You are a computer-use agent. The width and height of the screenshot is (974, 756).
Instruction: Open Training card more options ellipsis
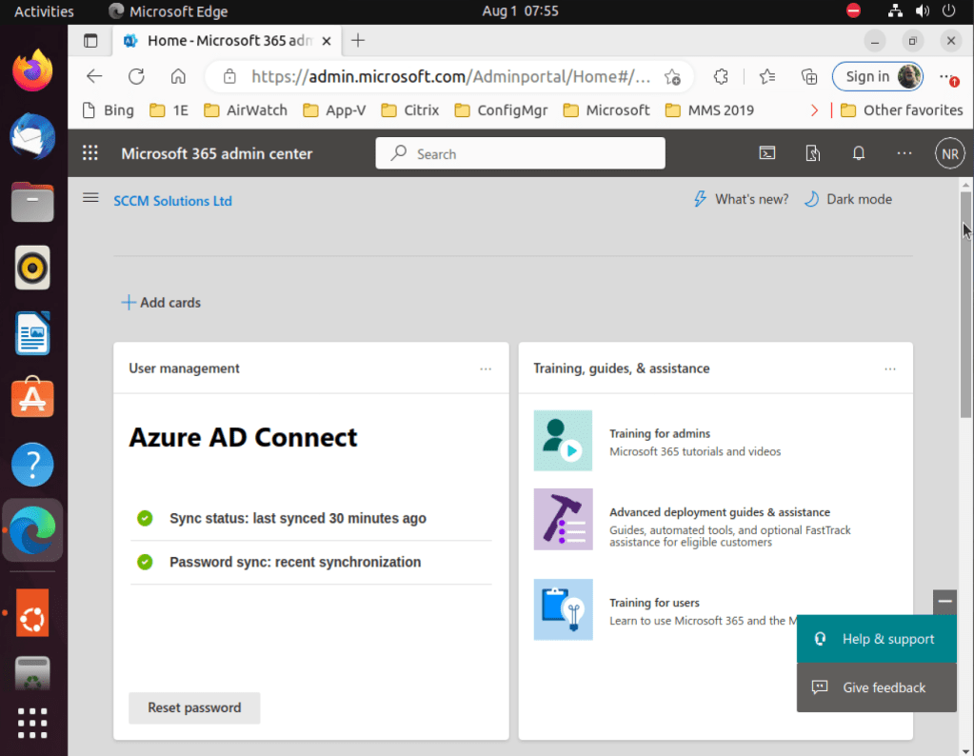click(890, 368)
